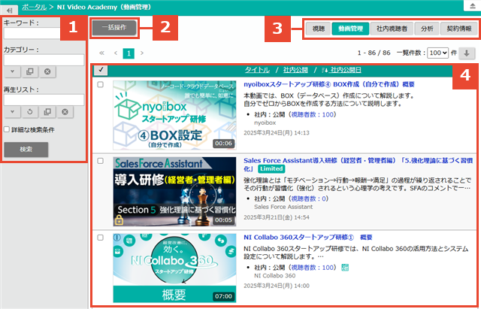Click the green icon beside NI Collabo viewer count
The image size is (481, 309).
tap(345, 268)
